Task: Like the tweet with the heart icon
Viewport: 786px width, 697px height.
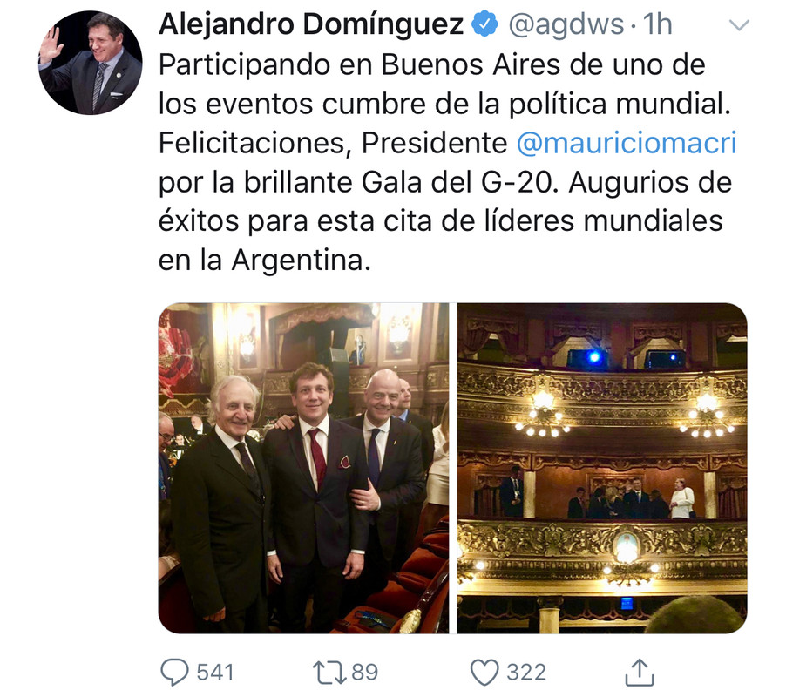Action: (484, 673)
